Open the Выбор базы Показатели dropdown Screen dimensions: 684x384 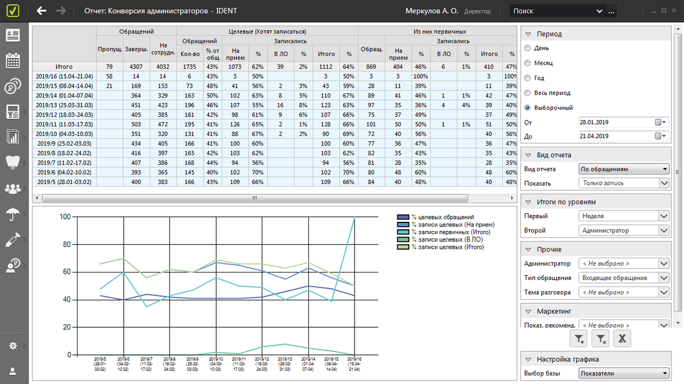pos(624,373)
